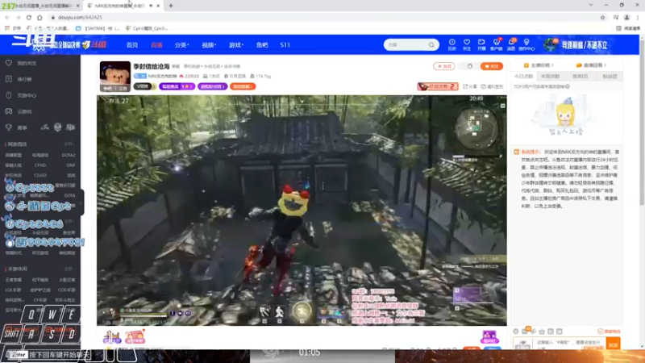The height and width of the screenshot is (363, 645).
Task: Expand the 分类 dropdown in nav
Action: (181, 45)
